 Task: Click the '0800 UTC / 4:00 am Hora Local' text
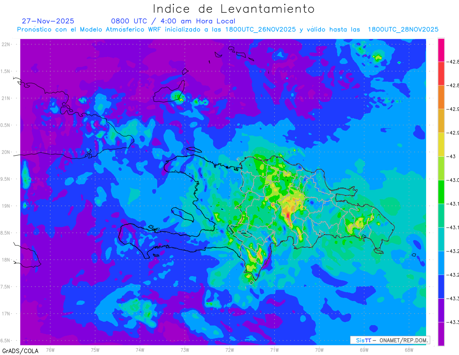pyautogui.click(x=173, y=21)
